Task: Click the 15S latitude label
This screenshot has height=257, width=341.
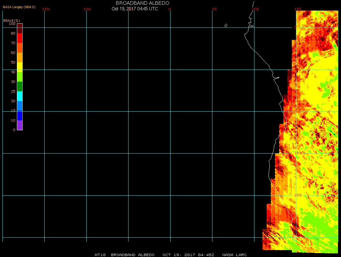Action: [x=298, y=153]
